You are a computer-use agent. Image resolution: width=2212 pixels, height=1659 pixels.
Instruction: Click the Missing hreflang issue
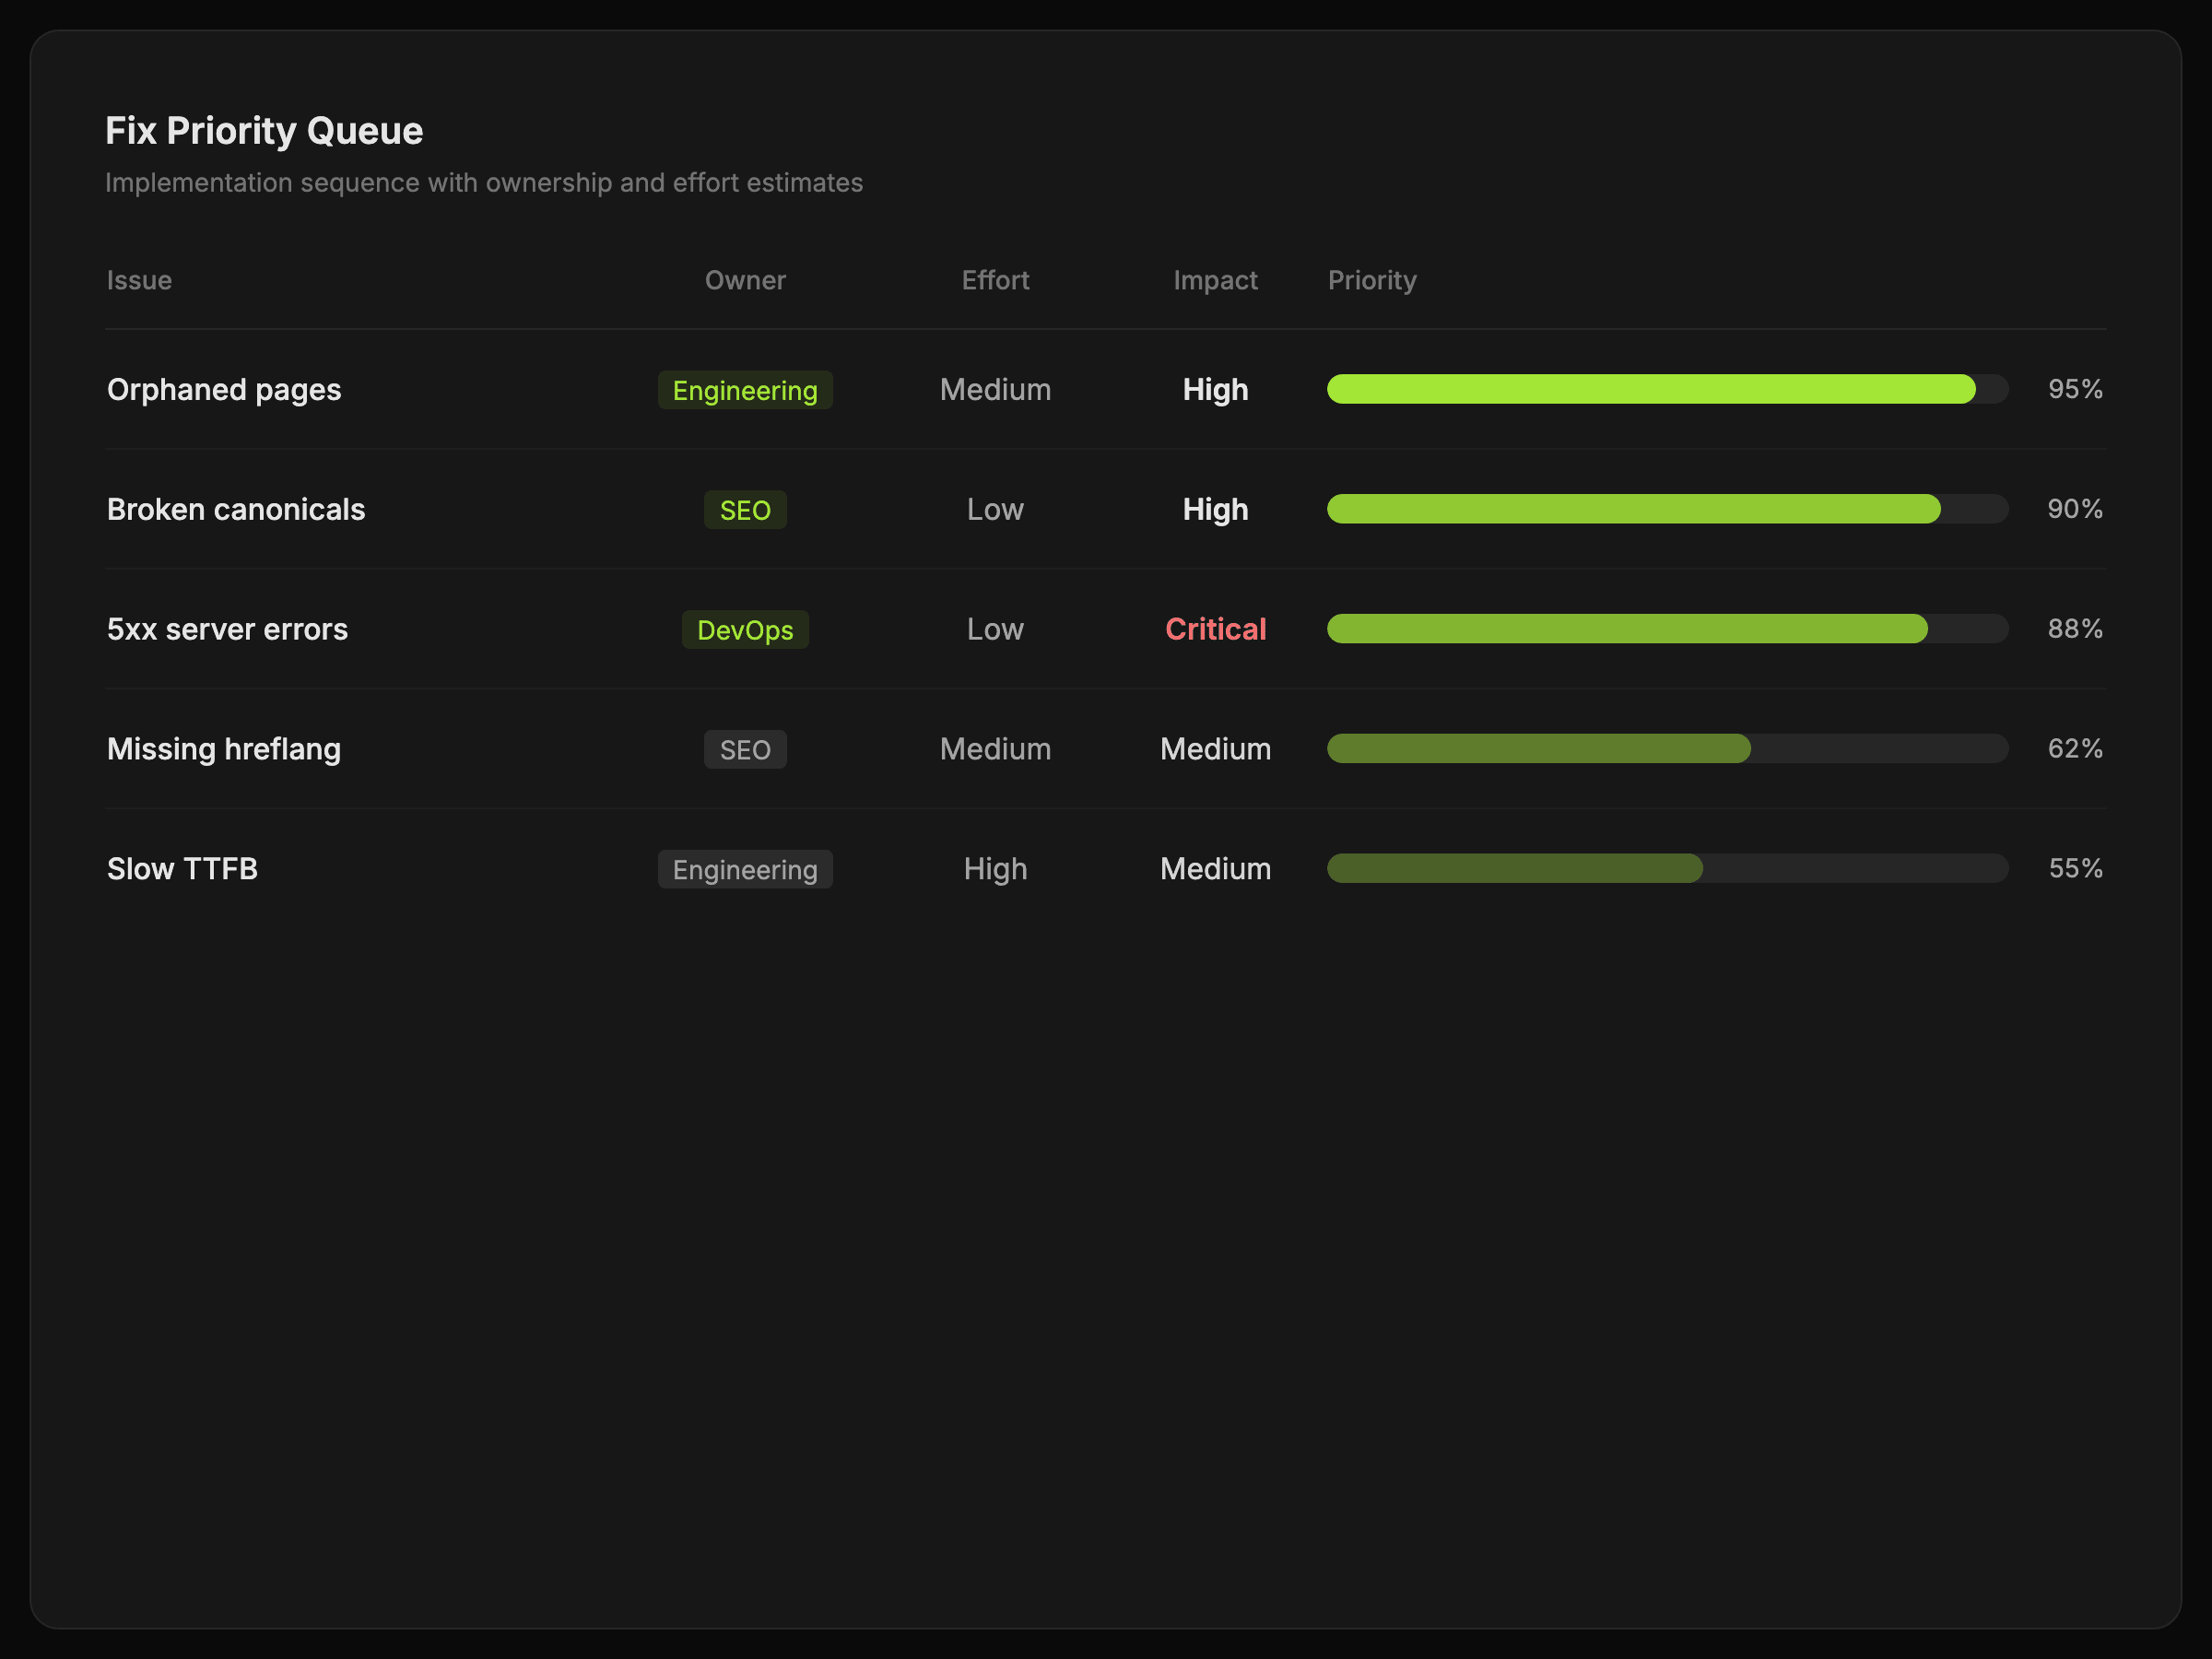click(x=224, y=749)
